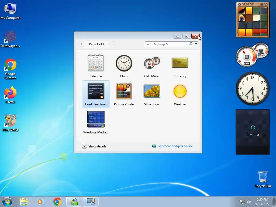Click the desktop analog Clock gadget
Screen dimensions: 276x207
tap(252, 88)
